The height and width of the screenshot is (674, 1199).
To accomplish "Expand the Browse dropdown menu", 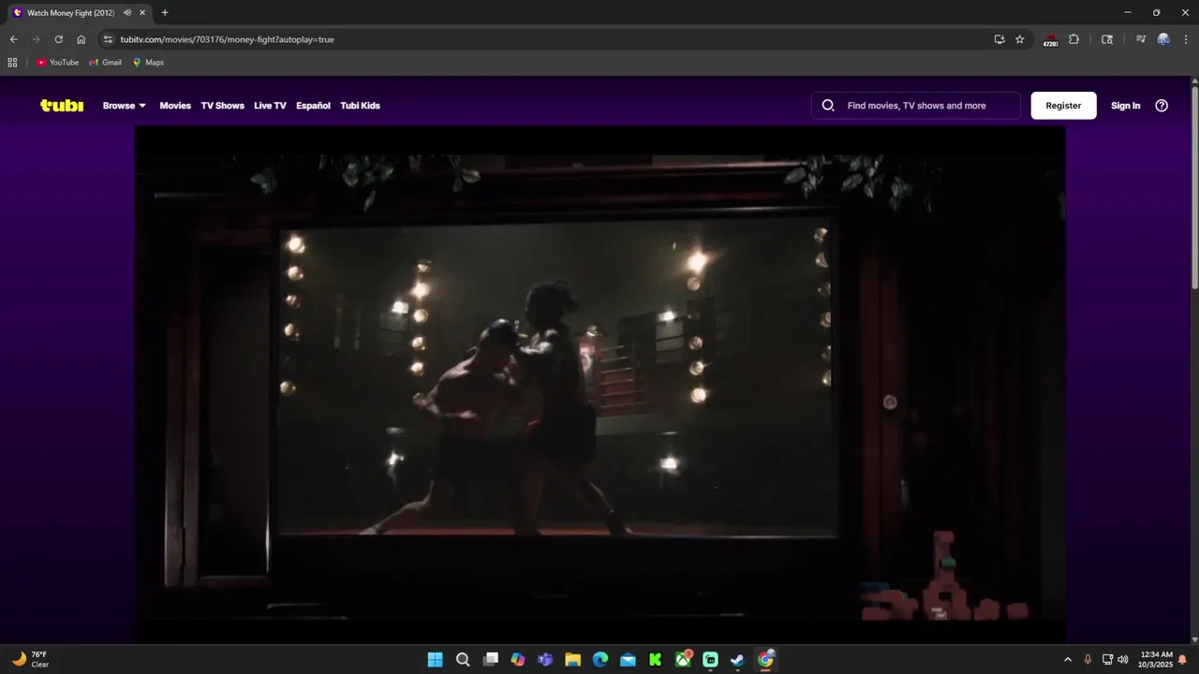I will click(x=125, y=106).
